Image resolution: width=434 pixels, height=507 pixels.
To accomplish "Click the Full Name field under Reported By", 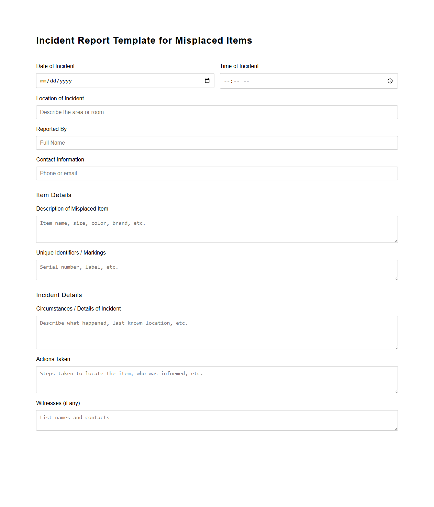I will pos(216,143).
